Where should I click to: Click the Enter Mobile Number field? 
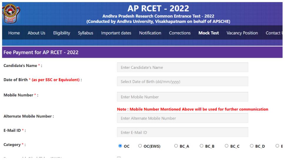pos(182,97)
